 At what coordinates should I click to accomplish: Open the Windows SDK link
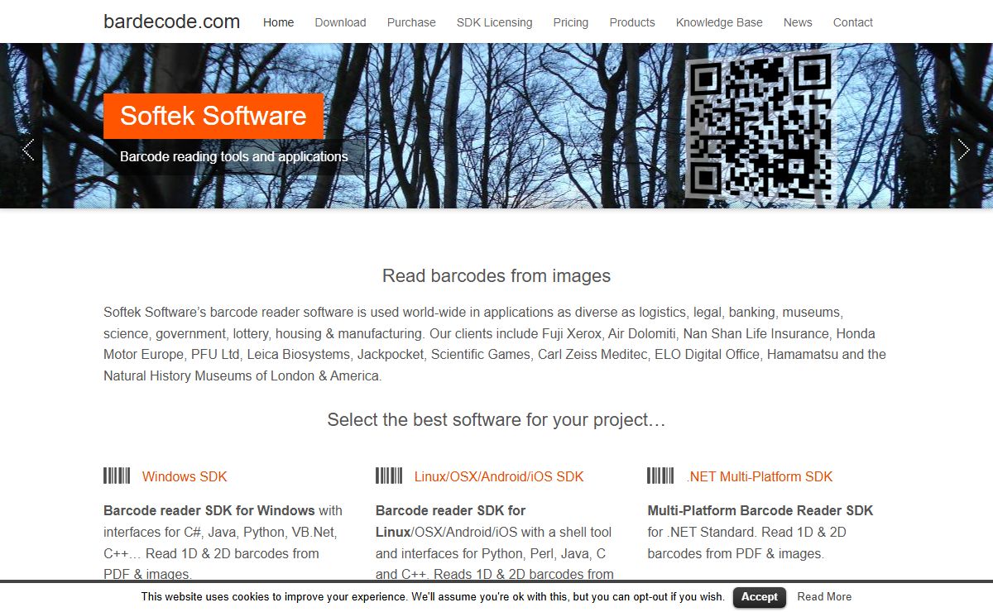tap(185, 476)
